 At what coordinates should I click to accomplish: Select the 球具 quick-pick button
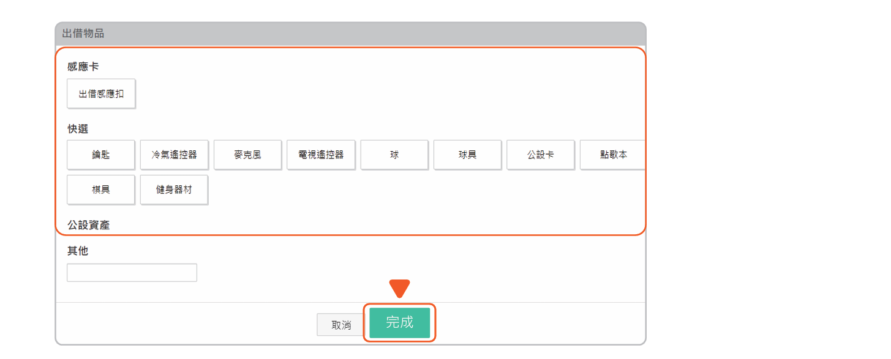pos(467,155)
